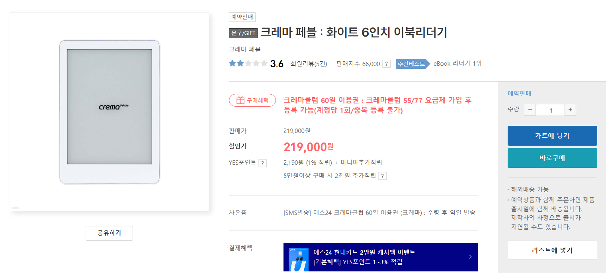
Task: Click the red 219,000원 discount price
Action: coord(309,147)
